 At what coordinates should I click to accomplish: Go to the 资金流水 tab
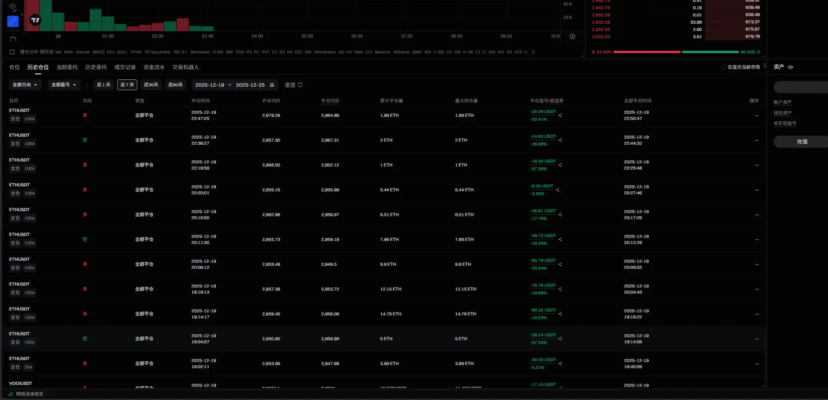click(x=154, y=67)
